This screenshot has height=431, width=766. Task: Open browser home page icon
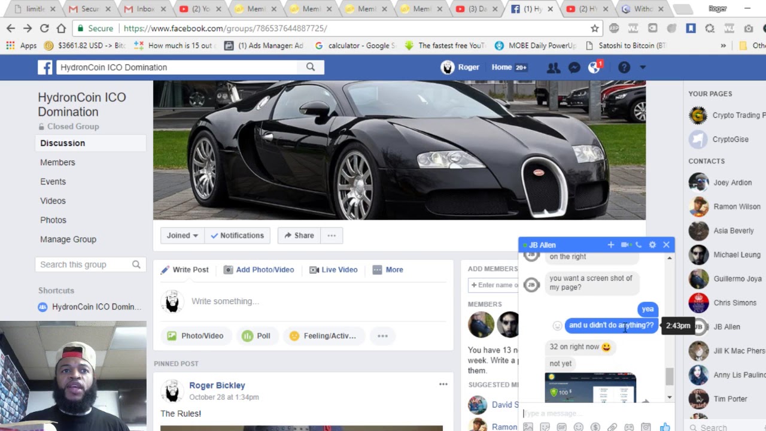[x=61, y=28]
